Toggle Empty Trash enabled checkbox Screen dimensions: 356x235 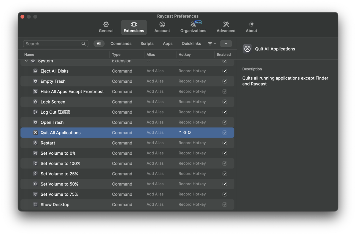click(225, 81)
